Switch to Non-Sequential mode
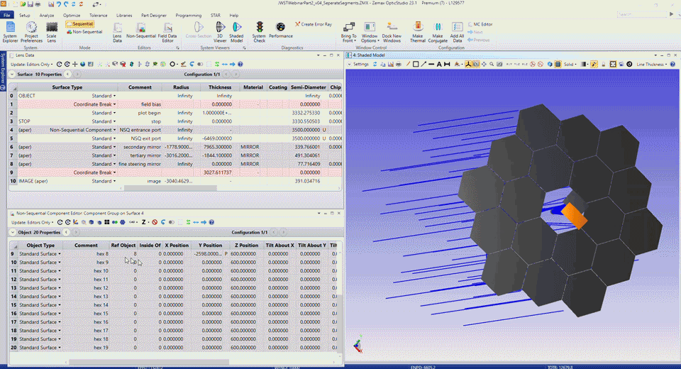681x369 pixels. point(84,32)
